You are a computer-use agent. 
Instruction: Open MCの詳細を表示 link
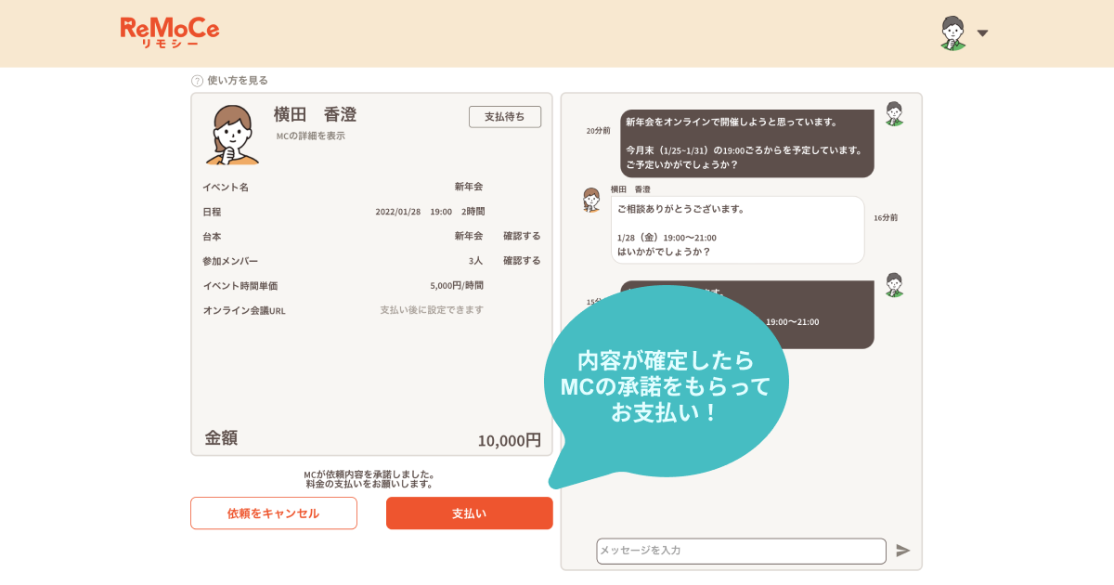pos(310,136)
